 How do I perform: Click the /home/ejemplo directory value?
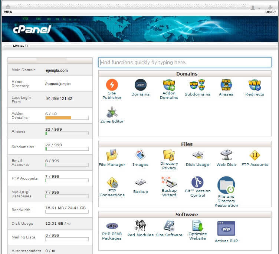[x=58, y=84]
